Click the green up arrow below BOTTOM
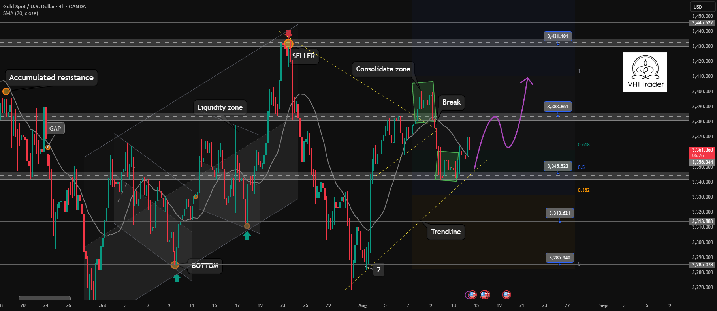This screenshot has width=717, height=311. tap(177, 278)
